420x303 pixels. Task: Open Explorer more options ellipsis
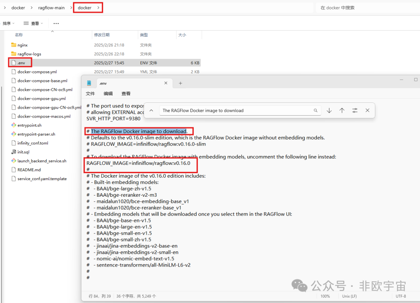pyautogui.click(x=56, y=24)
